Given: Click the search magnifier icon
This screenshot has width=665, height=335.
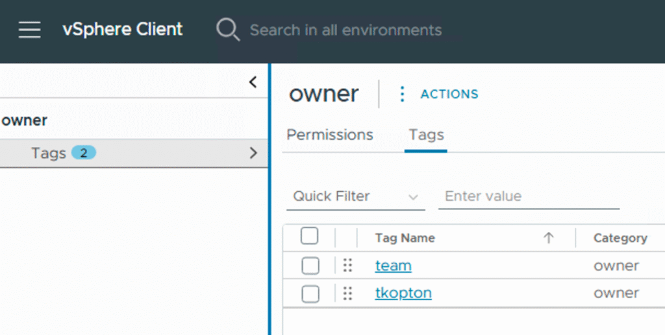Looking at the screenshot, I should pyautogui.click(x=228, y=30).
